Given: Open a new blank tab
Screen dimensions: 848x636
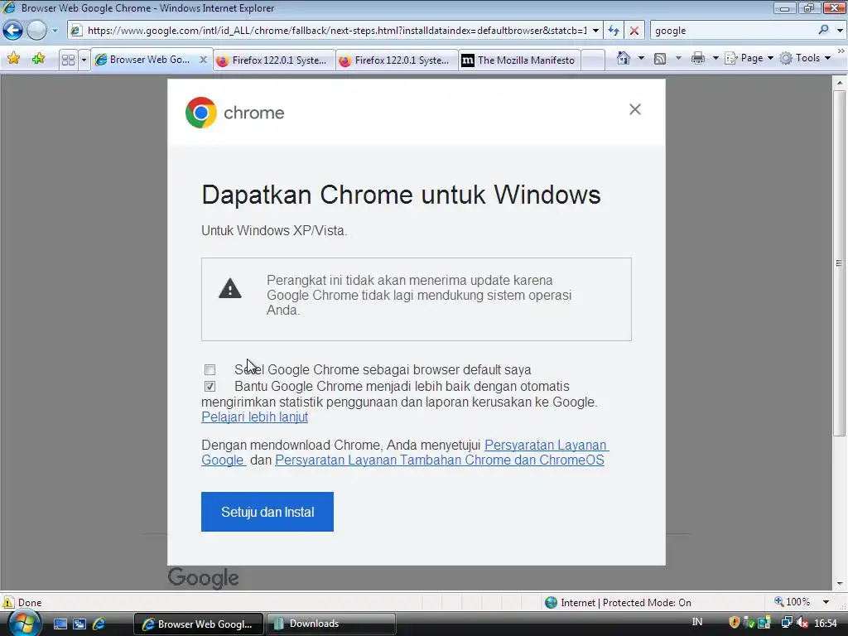Looking at the screenshot, I should 593,60.
